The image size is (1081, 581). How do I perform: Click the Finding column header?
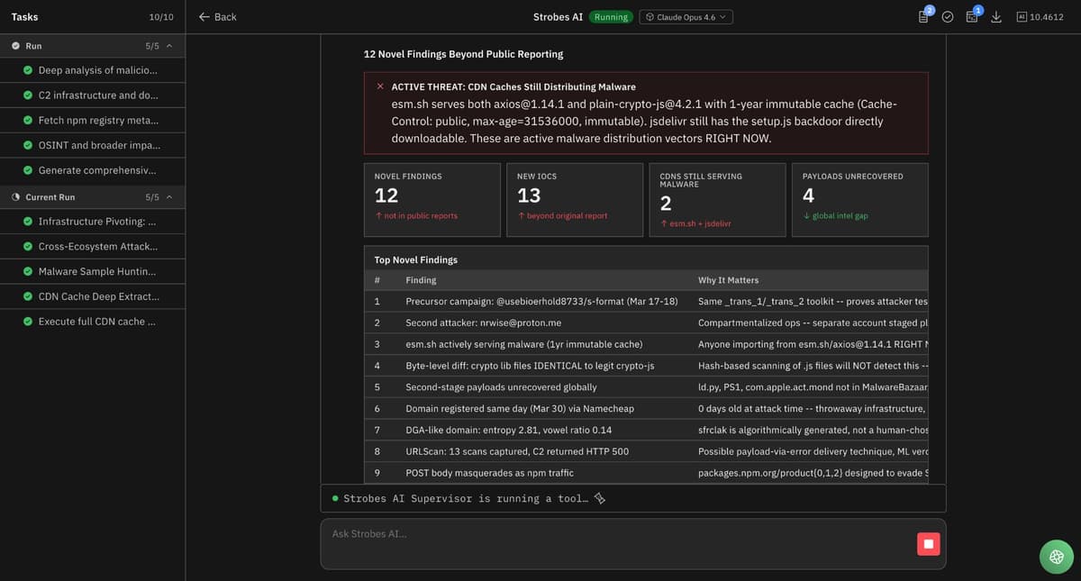click(x=421, y=280)
